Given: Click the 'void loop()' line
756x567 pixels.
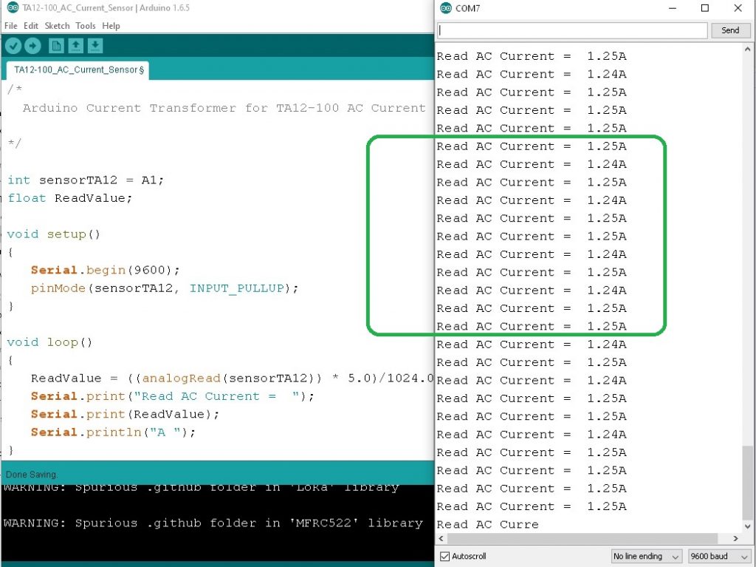Looking at the screenshot, I should tap(49, 342).
